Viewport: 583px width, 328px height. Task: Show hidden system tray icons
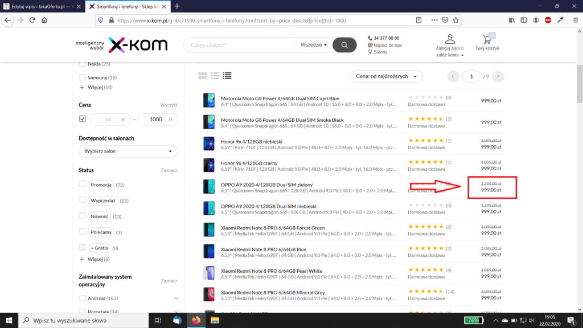(x=495, y=320)
